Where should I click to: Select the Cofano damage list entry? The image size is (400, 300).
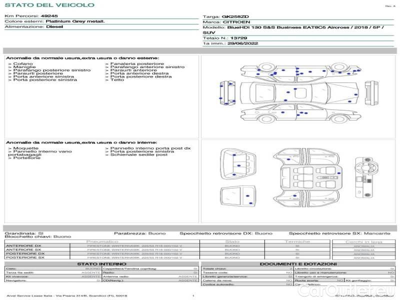coord(23,64)
